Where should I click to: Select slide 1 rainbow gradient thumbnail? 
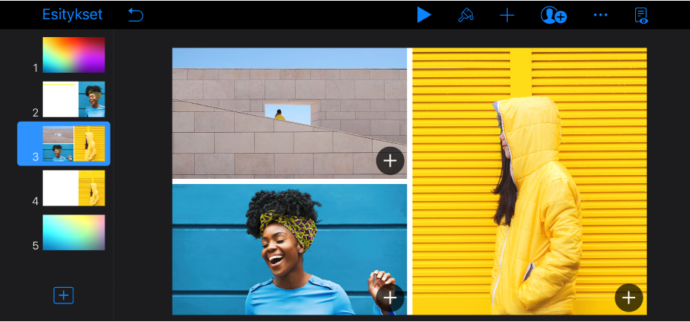pos(73,55)
